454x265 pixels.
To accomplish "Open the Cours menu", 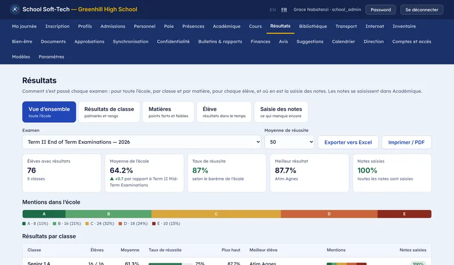I will pos(255,26).
